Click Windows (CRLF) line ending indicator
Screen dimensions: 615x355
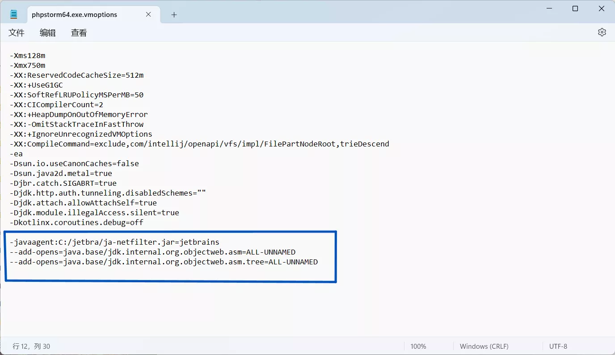point(484,346)
